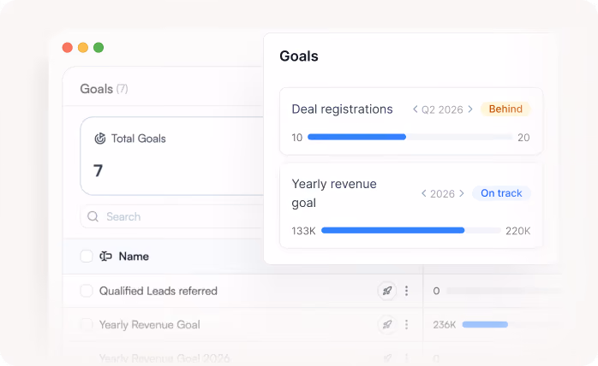The image size is (598, 366).
Task: Go to previous quarter before Q2 2026
Action: (x=415, y=109)
